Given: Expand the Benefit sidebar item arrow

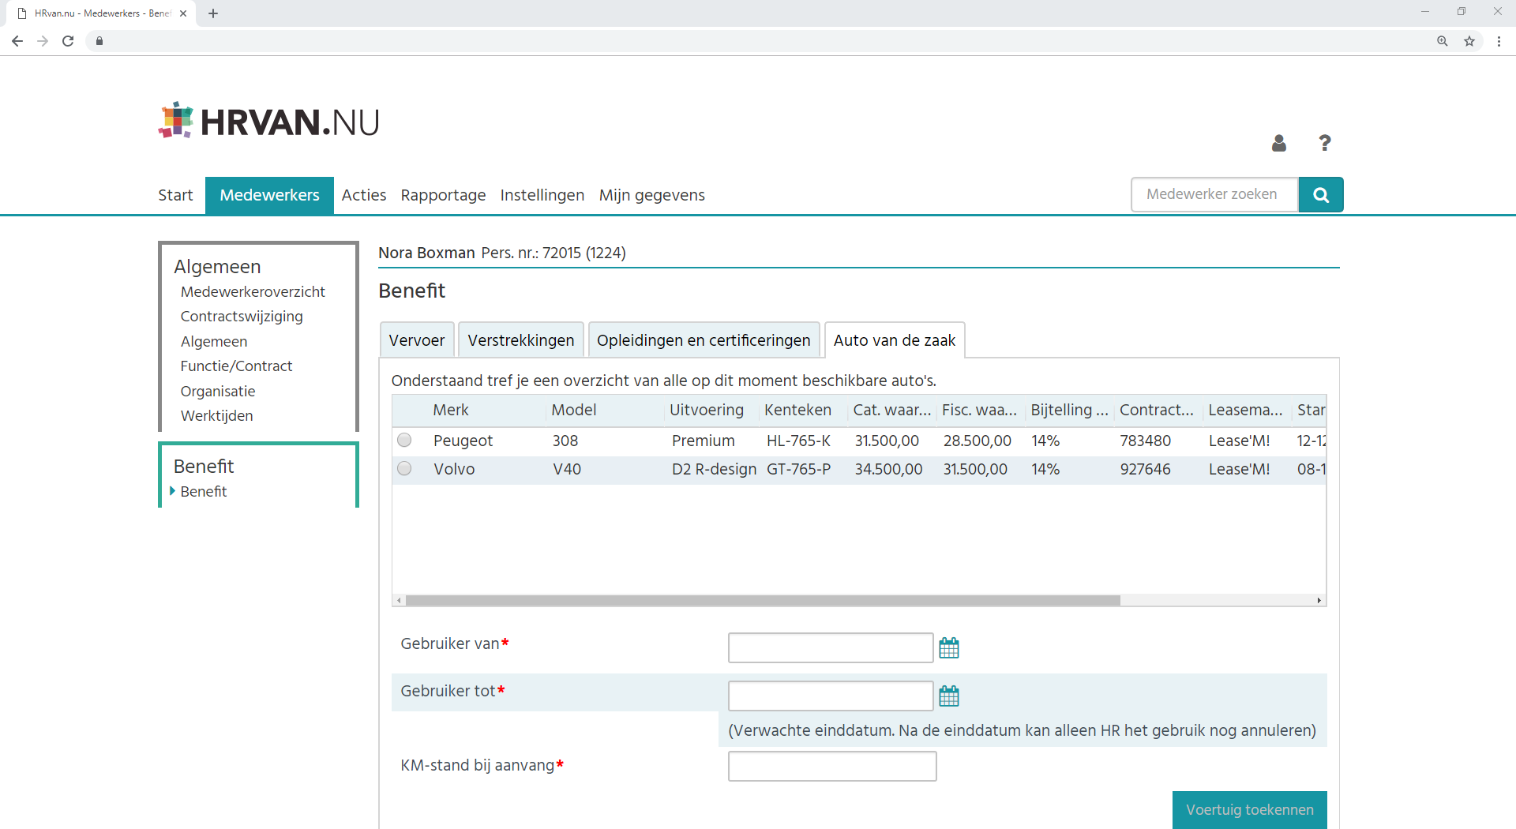Looking at the screenshot, I should coord(172,491).
